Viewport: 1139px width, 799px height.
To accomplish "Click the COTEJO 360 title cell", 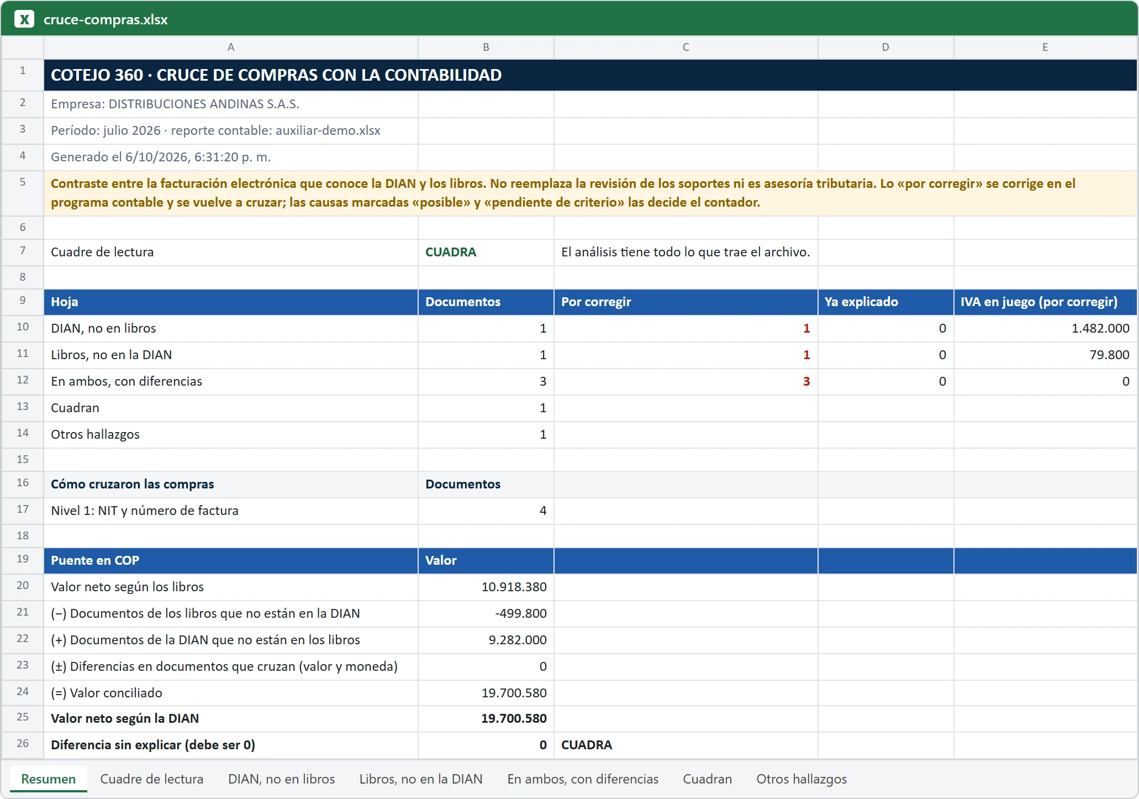I will [590, 75].
